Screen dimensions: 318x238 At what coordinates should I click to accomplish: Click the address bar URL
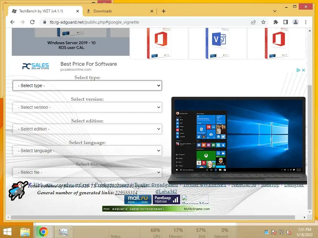click(94, 22)
